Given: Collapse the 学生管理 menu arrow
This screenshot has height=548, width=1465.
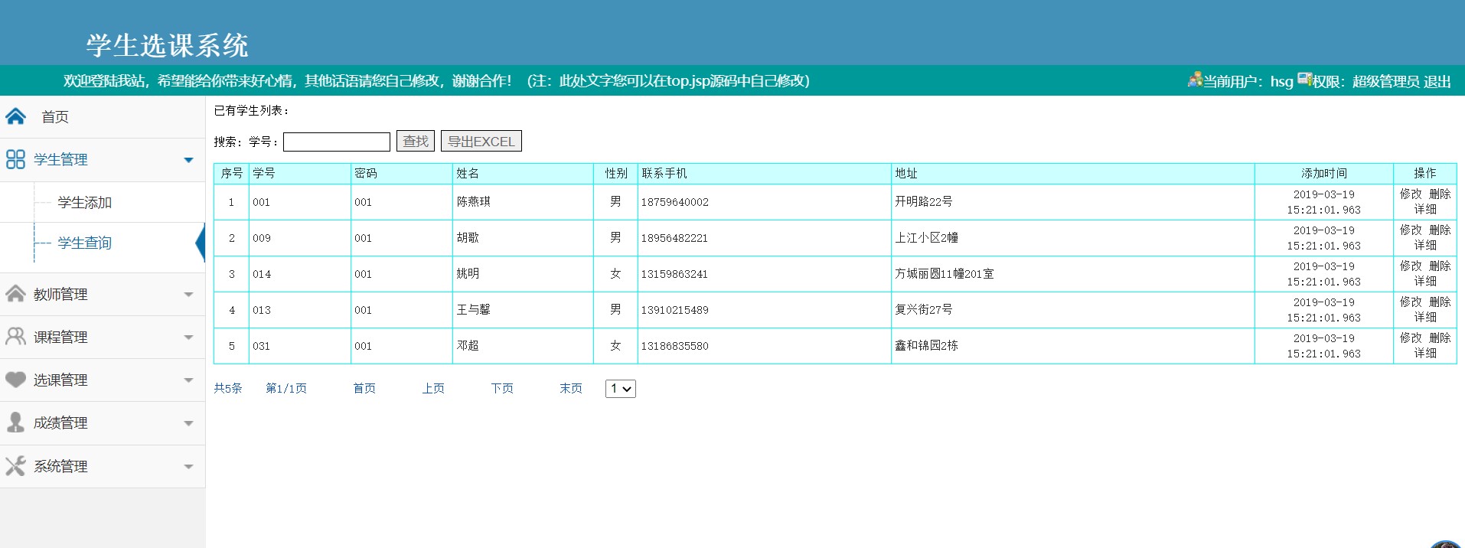Looking at the screenshot, I should 188,160.
